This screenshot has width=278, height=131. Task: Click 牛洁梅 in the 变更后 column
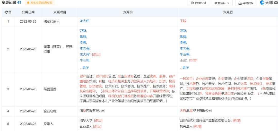tap(185, 54)
